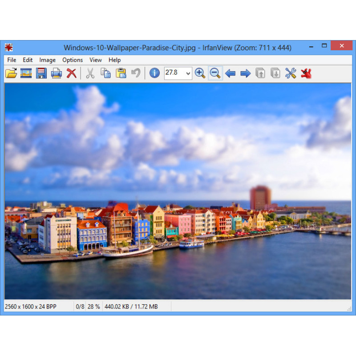Save image with the floppy disk icon
Image resolution: width=356 pixels, height=356 pixels.
tap(41, 73)
